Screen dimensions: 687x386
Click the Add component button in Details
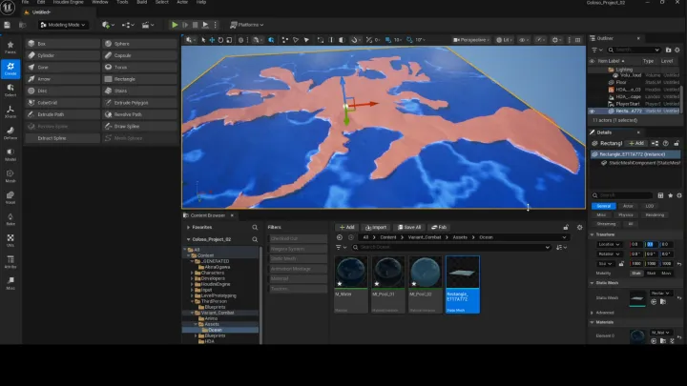point(636,144)
